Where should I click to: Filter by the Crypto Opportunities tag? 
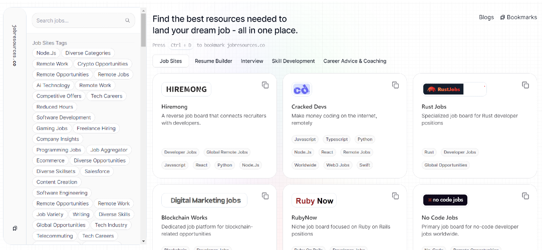103,64
